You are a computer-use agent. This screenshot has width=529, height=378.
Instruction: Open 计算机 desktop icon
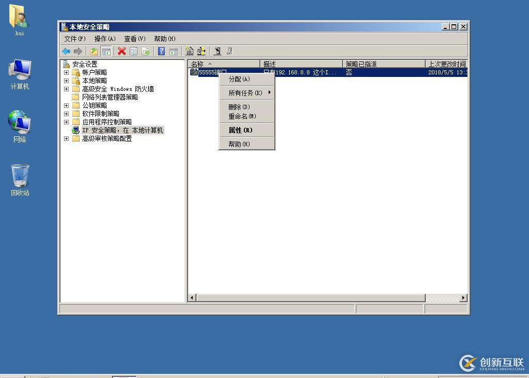20,74
